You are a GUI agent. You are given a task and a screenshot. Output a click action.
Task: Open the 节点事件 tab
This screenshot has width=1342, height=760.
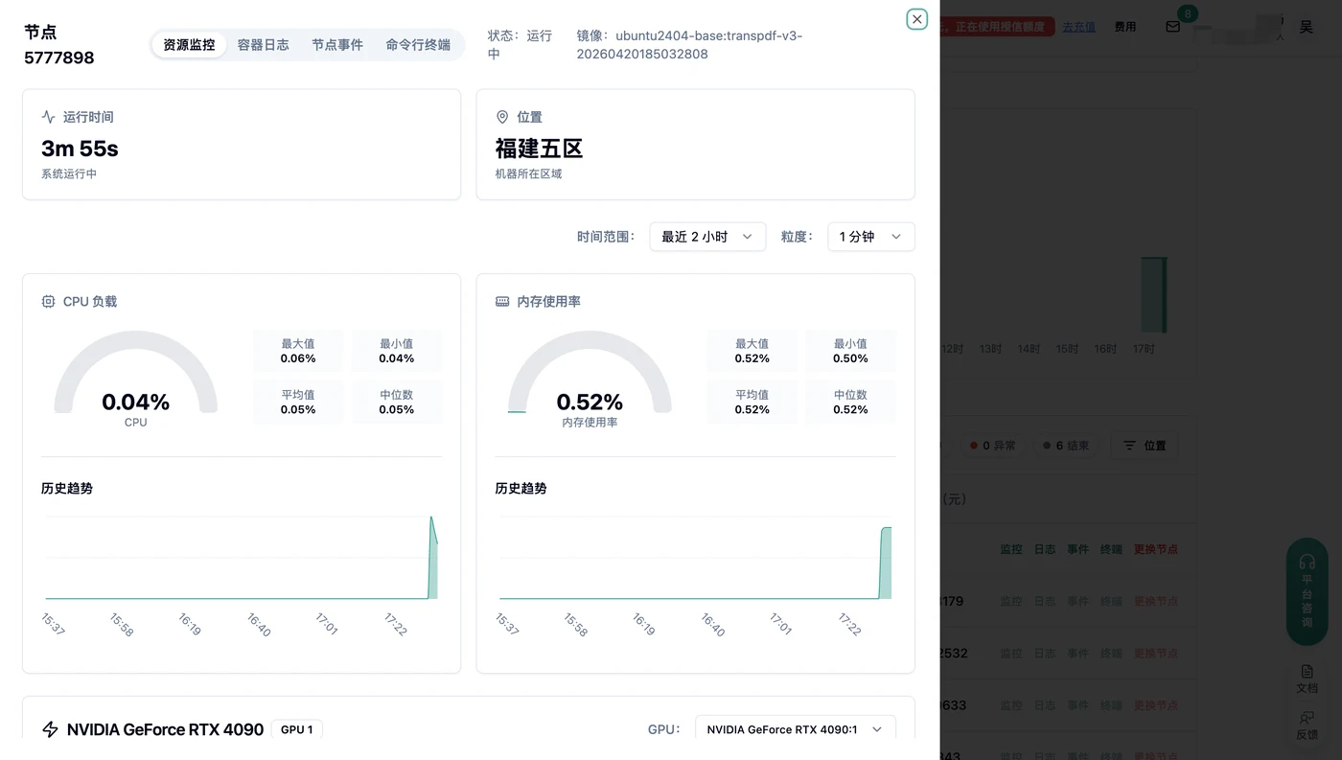[x=337, y=45]
